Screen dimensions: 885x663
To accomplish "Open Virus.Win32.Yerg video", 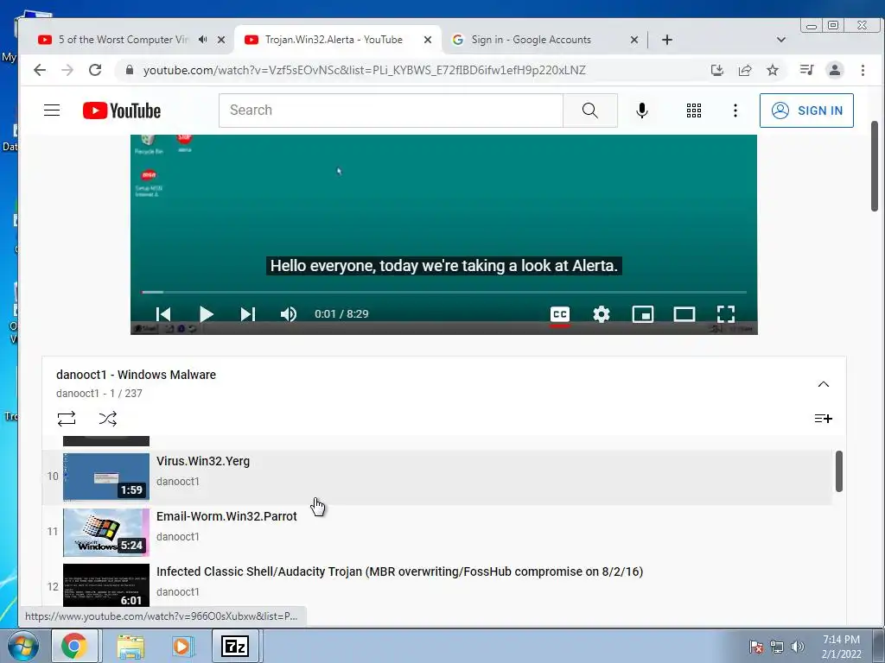I will [437, 477].
